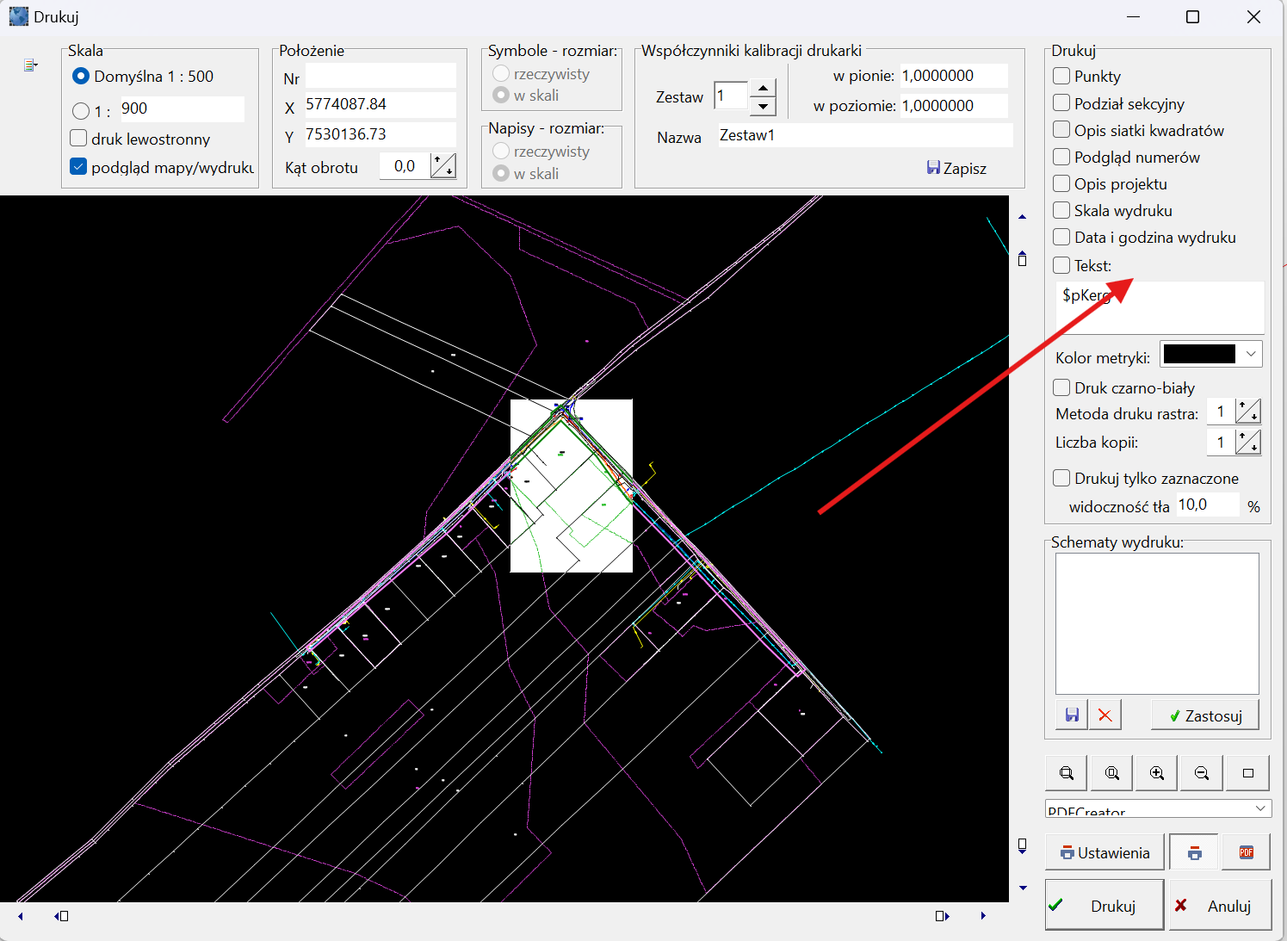Viewport: 1287px width, 941px height.
Task: Zoom out with the minus magnifier icon
Action: click(x=1202, y=773)
